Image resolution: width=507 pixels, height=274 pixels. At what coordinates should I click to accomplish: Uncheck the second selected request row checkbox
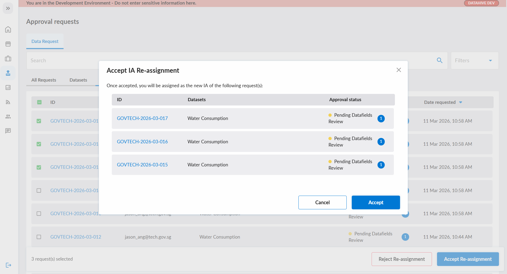pyautogui.click(x=39, y=144)
